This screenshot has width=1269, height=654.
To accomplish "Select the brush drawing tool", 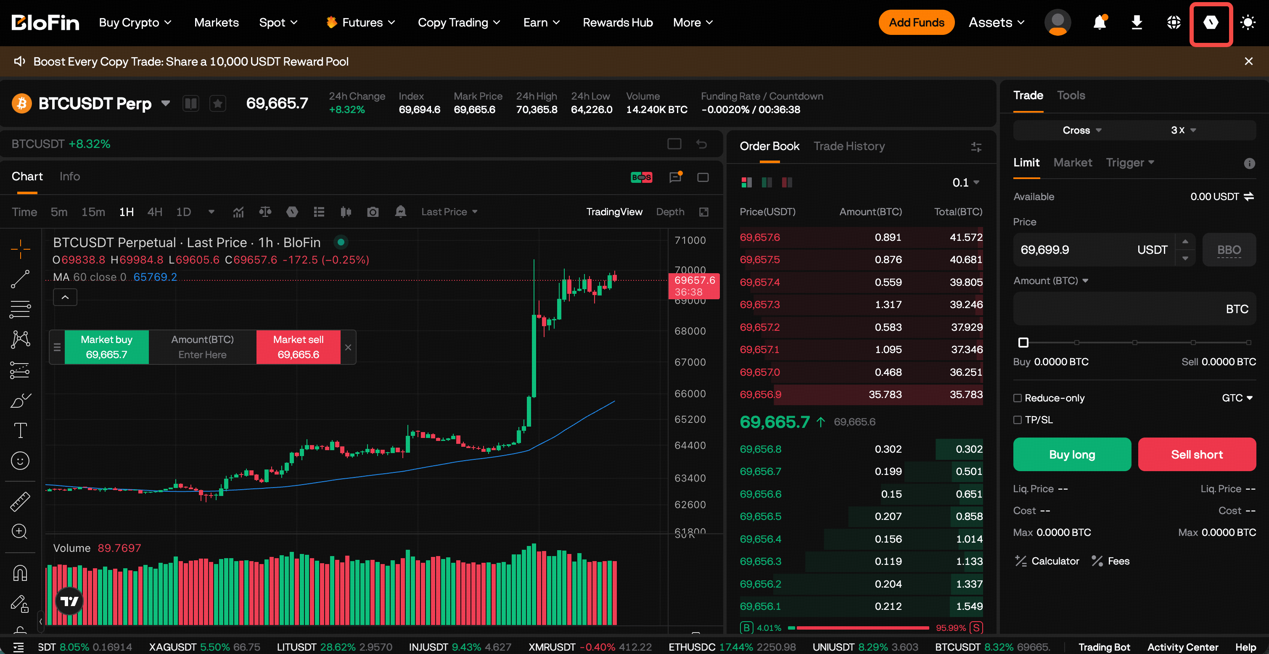I will click(x=20, y=401).
